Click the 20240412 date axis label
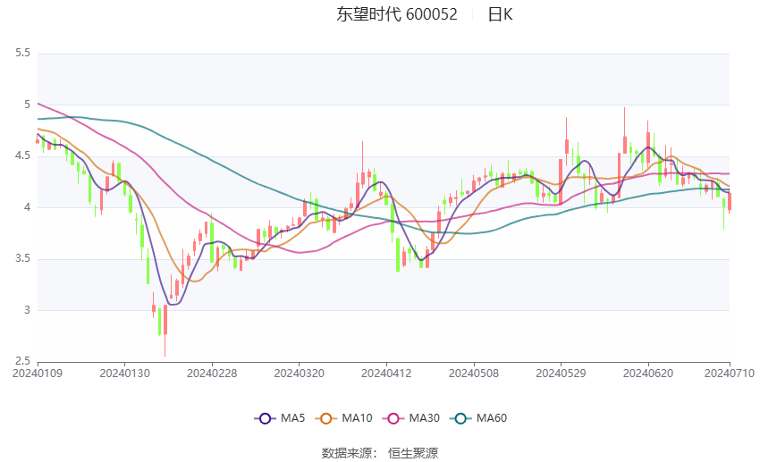760x462 pixels. click(x=386, y=374)
